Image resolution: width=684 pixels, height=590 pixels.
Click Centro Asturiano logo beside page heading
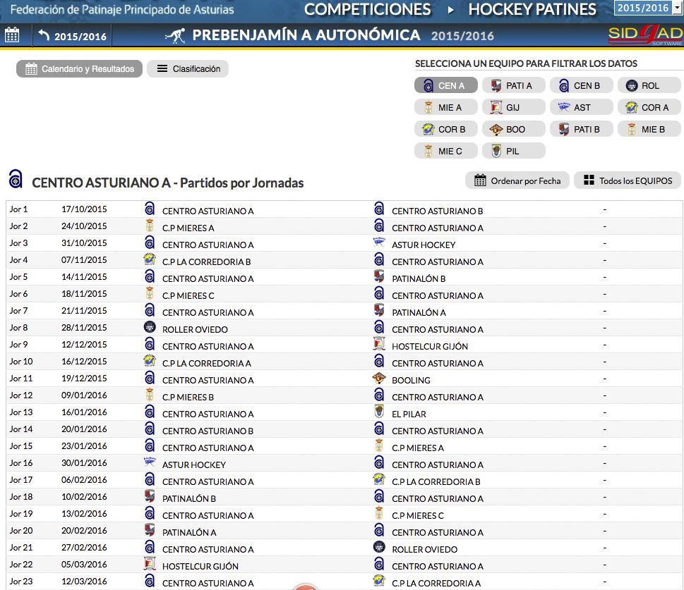(x=16, y=178)
